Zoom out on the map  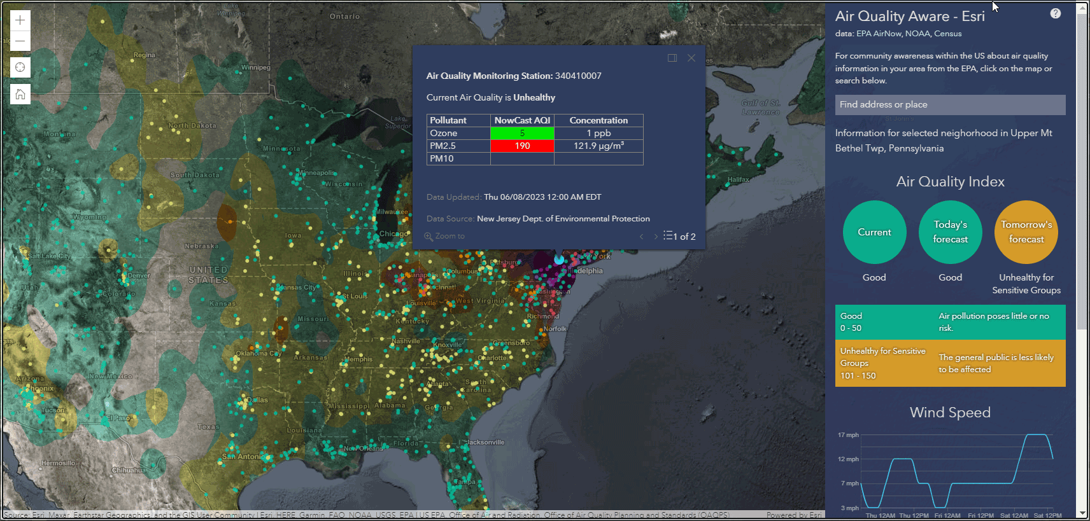pyautogui.click(x=20, y=41)
